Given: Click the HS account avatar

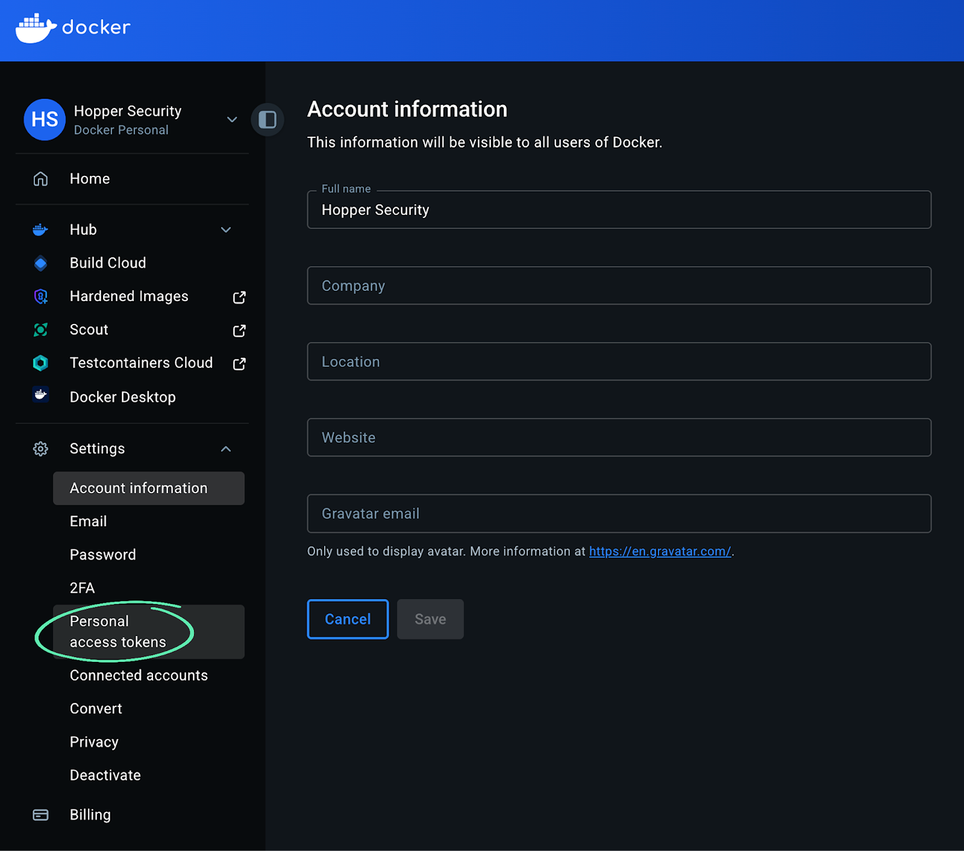Looking at the screenshot, I should click(x=45, y=120).
